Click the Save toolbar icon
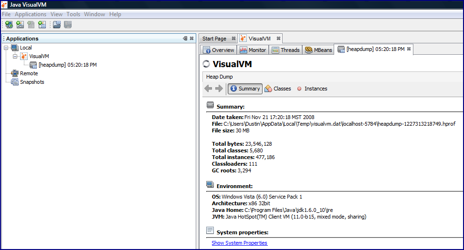 tap(68, 24)
